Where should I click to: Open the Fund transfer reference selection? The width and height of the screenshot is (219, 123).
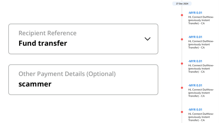click(83, 39)
